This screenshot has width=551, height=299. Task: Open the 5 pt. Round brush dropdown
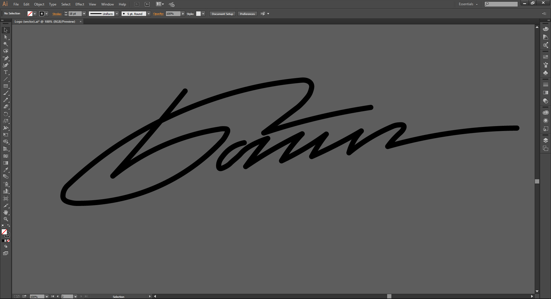coord(149,14)
